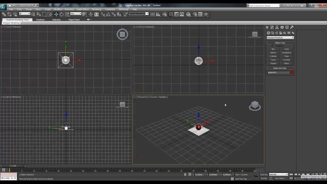Click the Perspective viewport ViewCube

point(255,106)
